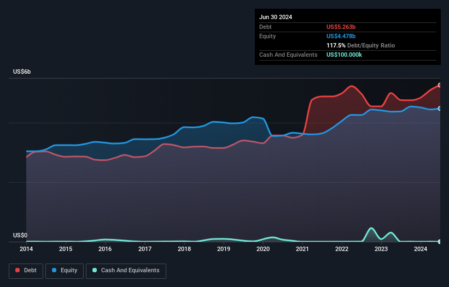Click the Debt label in tooltip
Viewport: 449px width, 287px height.
point(265,27)
